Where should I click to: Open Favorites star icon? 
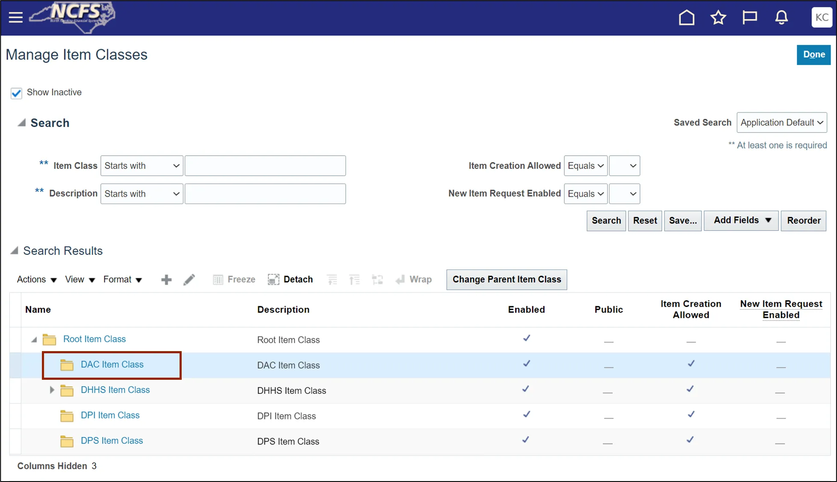(x=718, y=18)
